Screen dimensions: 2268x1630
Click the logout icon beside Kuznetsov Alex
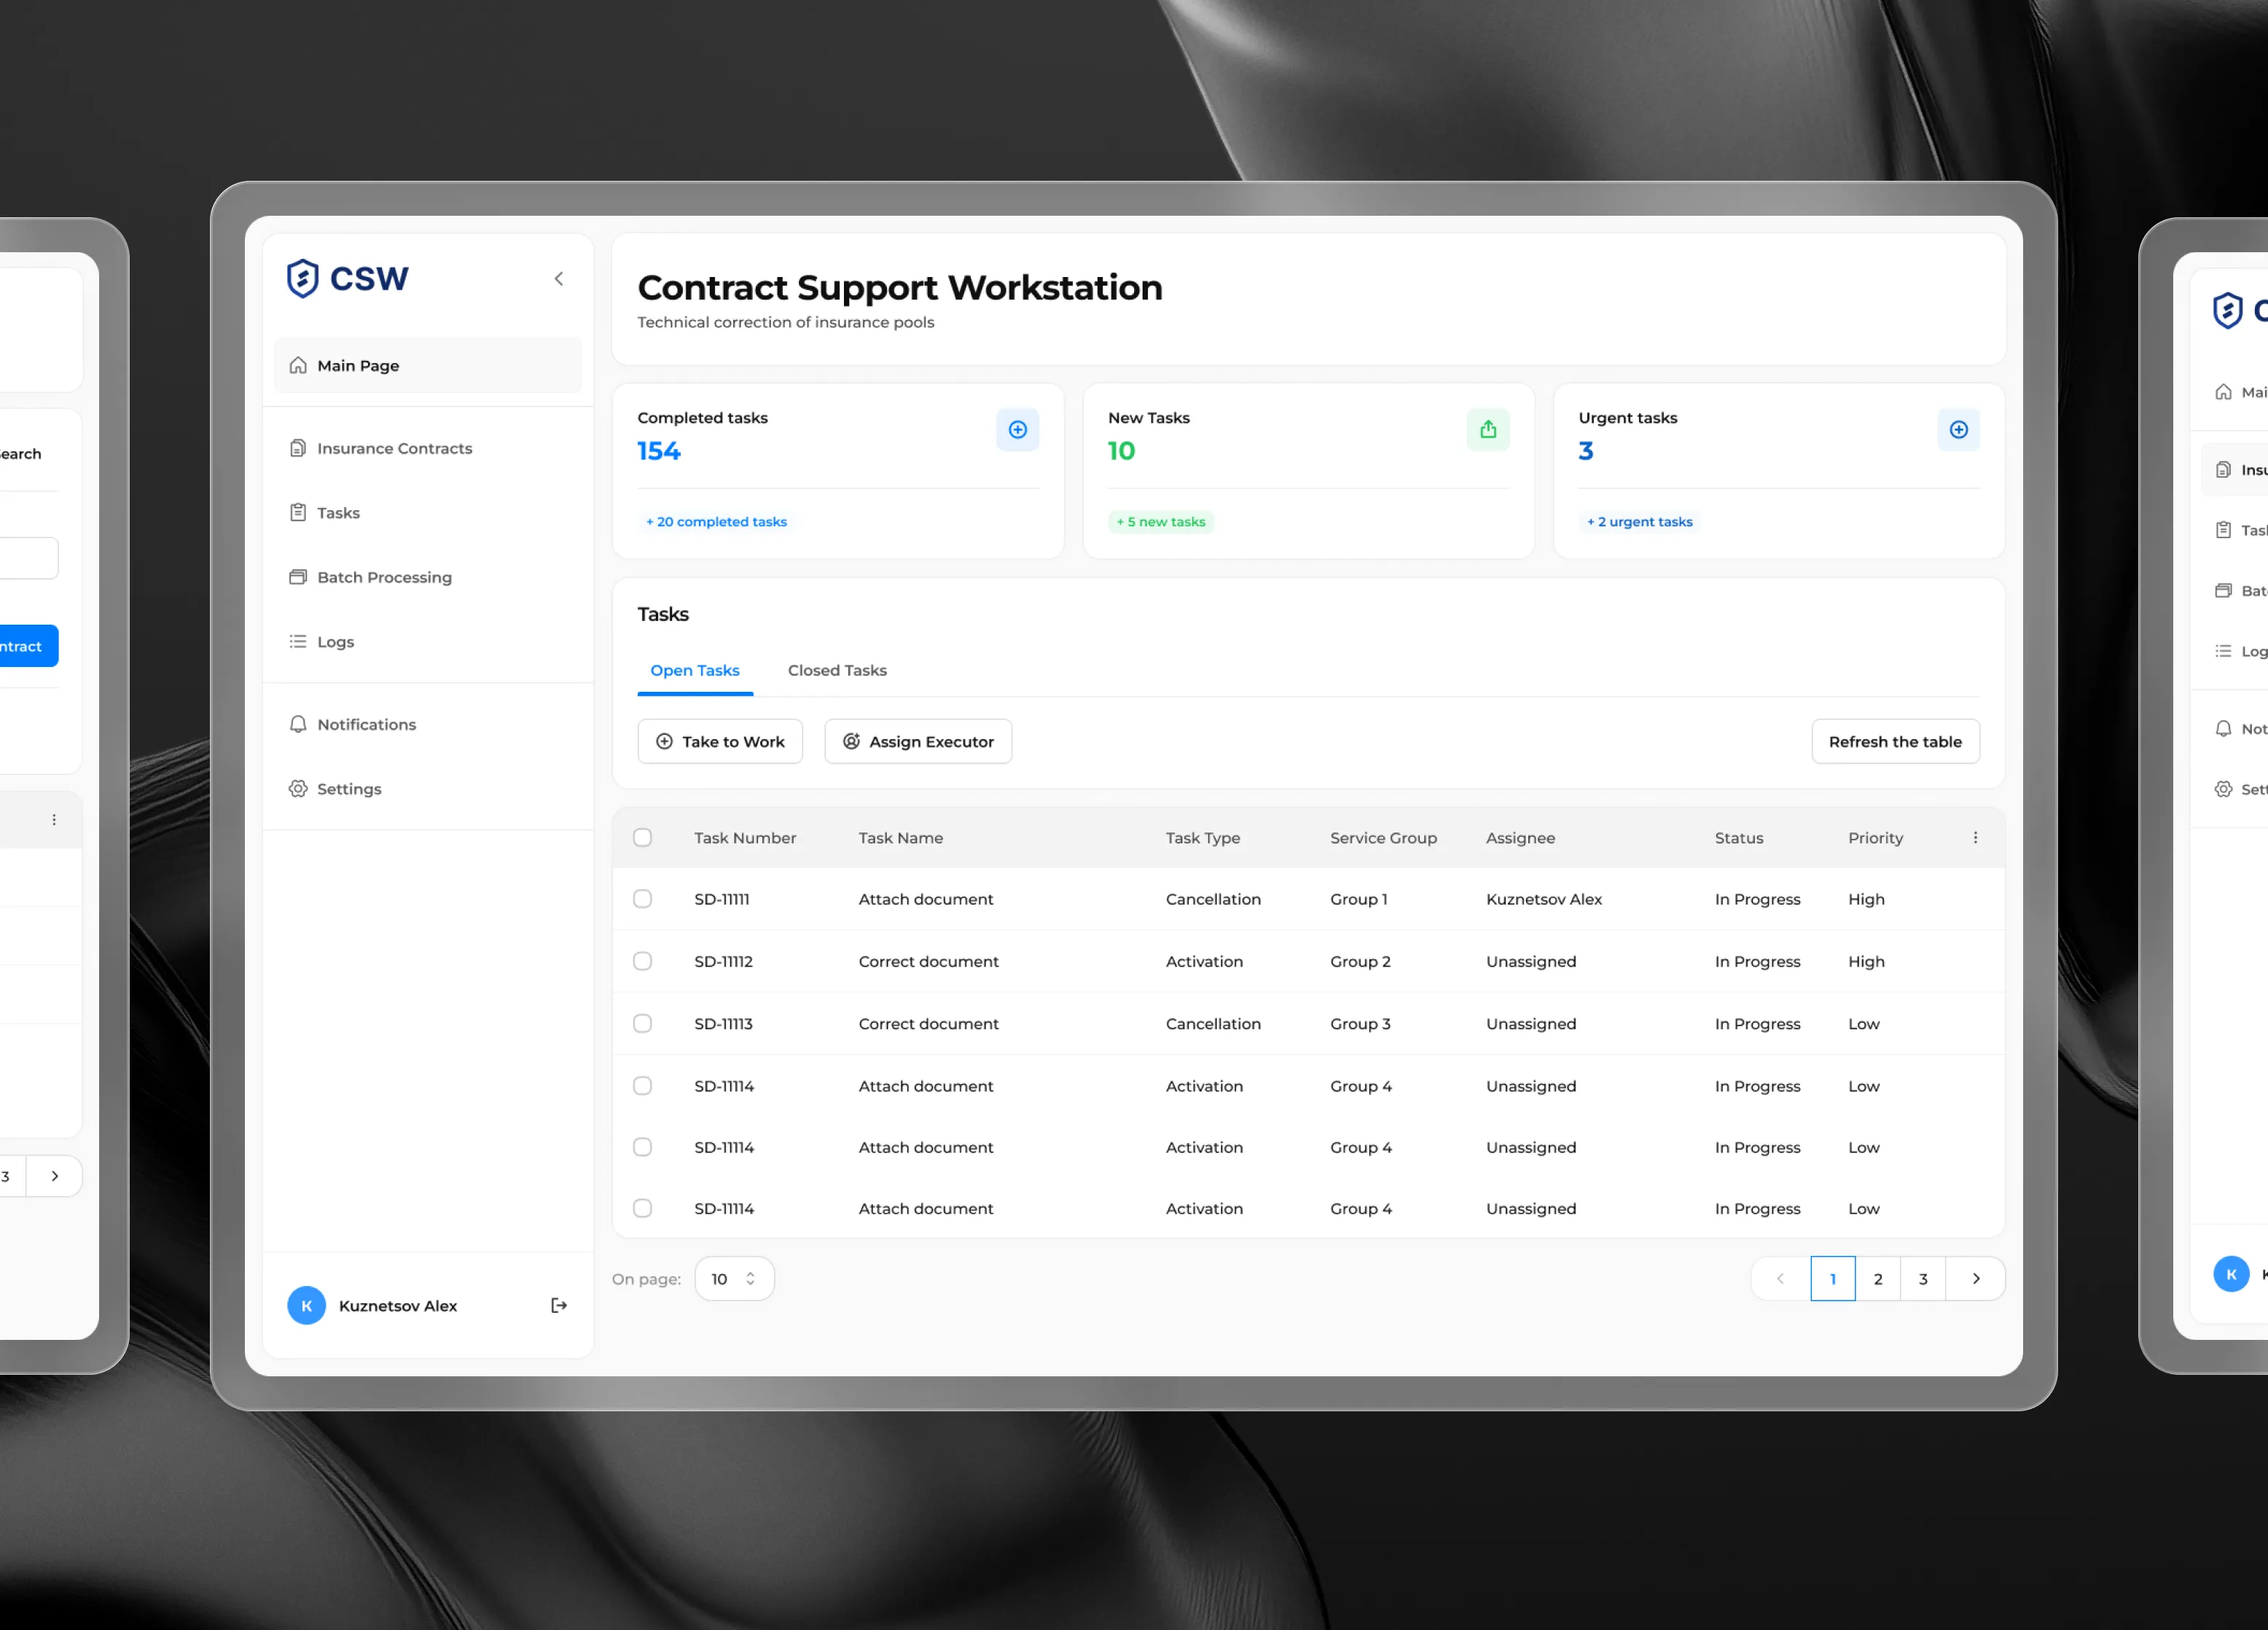tap(559, 1305)
